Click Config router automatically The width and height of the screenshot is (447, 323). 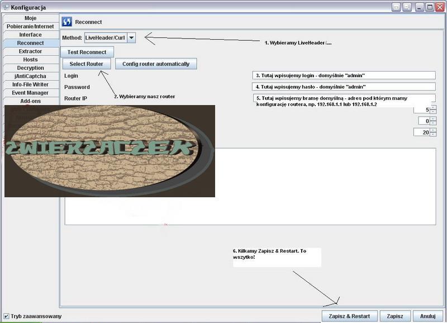pyautogui.click(x=156, y=64)
